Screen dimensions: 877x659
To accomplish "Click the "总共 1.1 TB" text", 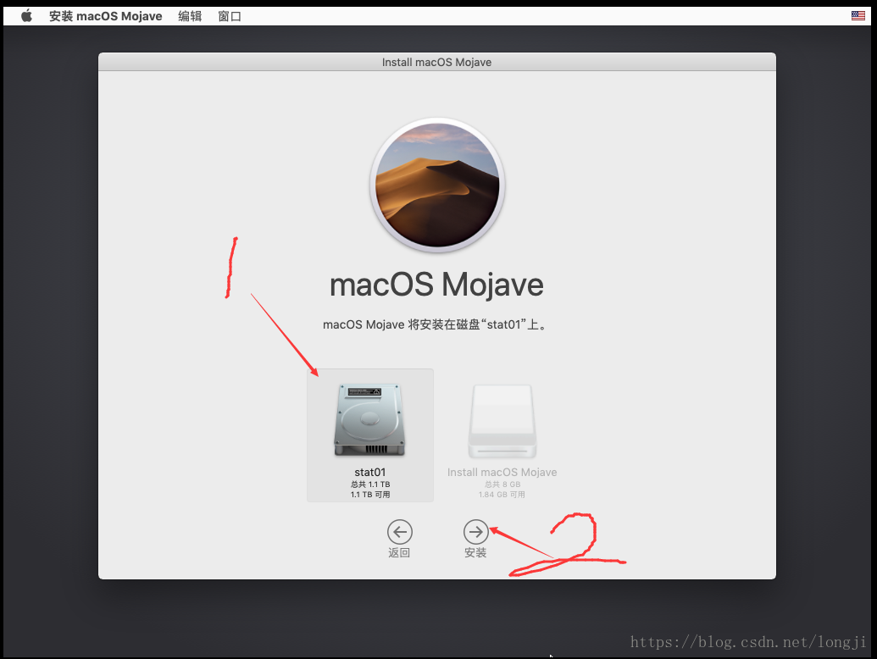I will point(370,485).
